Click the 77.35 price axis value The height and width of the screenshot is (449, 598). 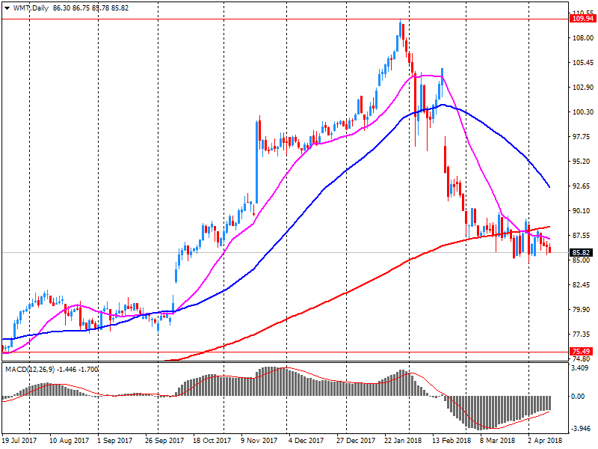582,335
